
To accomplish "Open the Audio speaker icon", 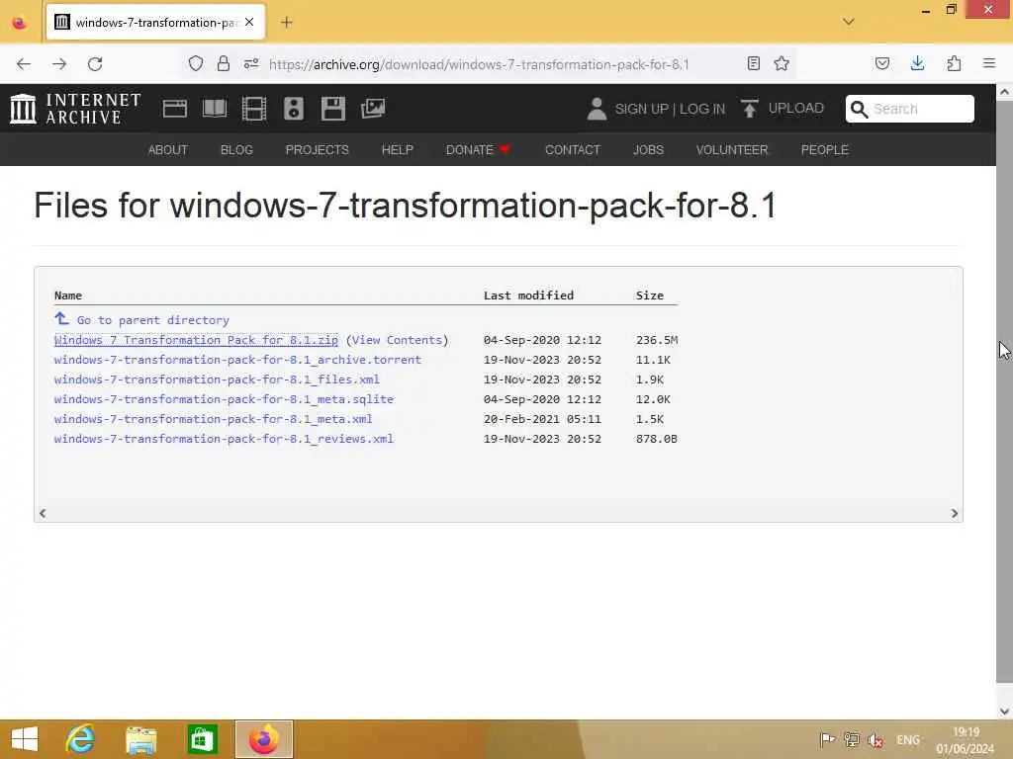I will coord(293,109).
